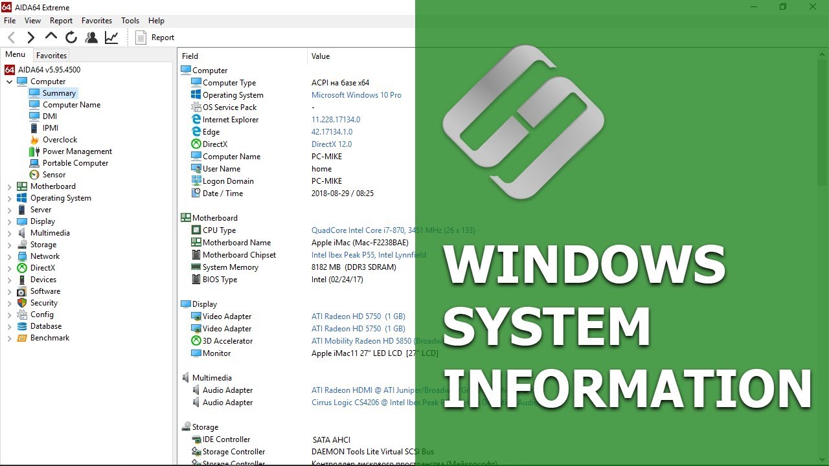The image size is (829, 466).
Task: Click the Report toolbar button
Action: 155,38
